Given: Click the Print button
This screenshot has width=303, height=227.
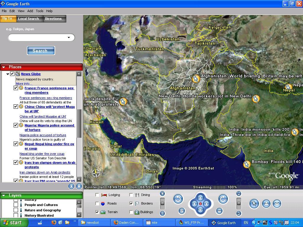Looking at the screenshot, I should 266,204.
